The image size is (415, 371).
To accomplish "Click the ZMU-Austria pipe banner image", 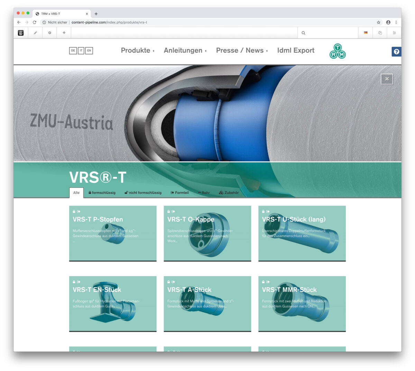I will [x=207, y=113].
